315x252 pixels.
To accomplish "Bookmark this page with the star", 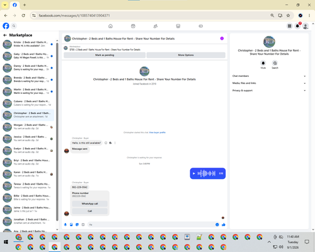I will click(x=288, y=15).
